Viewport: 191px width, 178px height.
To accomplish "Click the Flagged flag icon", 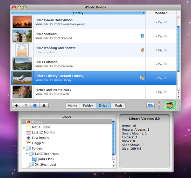I will click(x=29, y=143).
